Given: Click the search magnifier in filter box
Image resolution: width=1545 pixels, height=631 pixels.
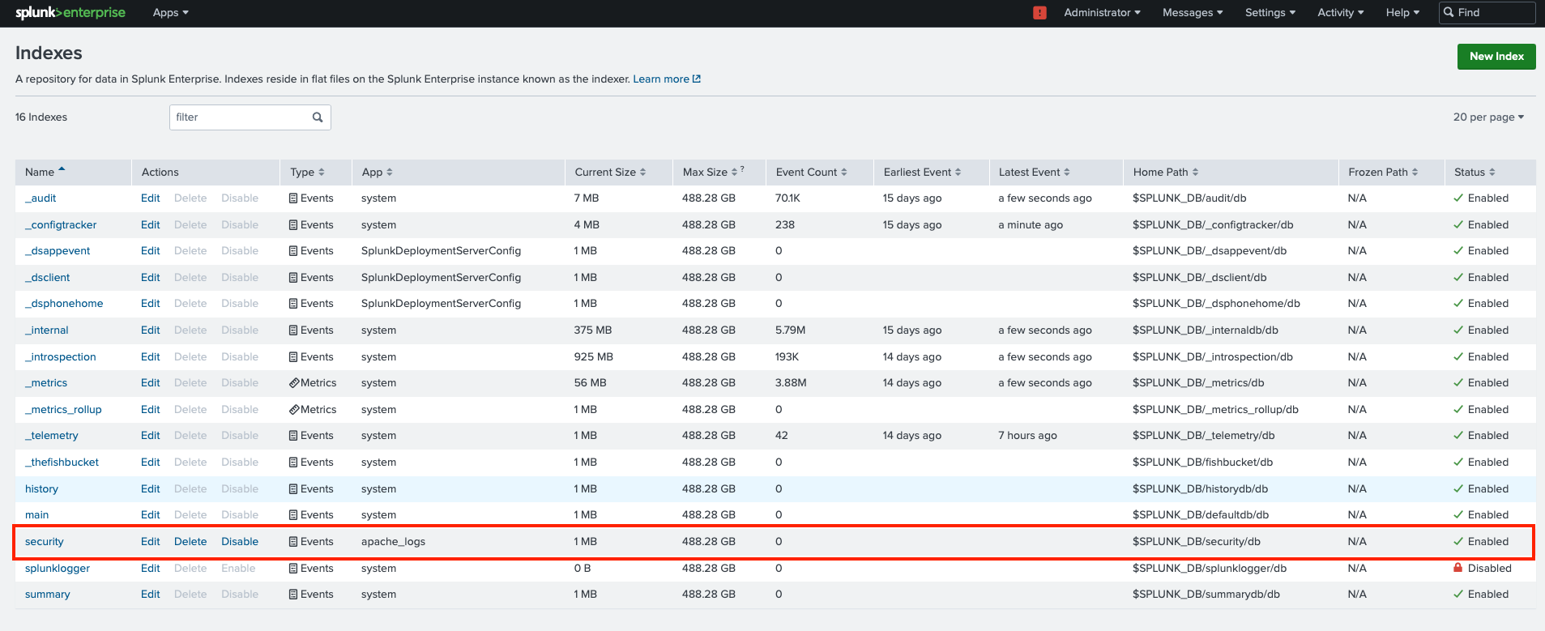Looking at the screenshot, I should [318, 117].
